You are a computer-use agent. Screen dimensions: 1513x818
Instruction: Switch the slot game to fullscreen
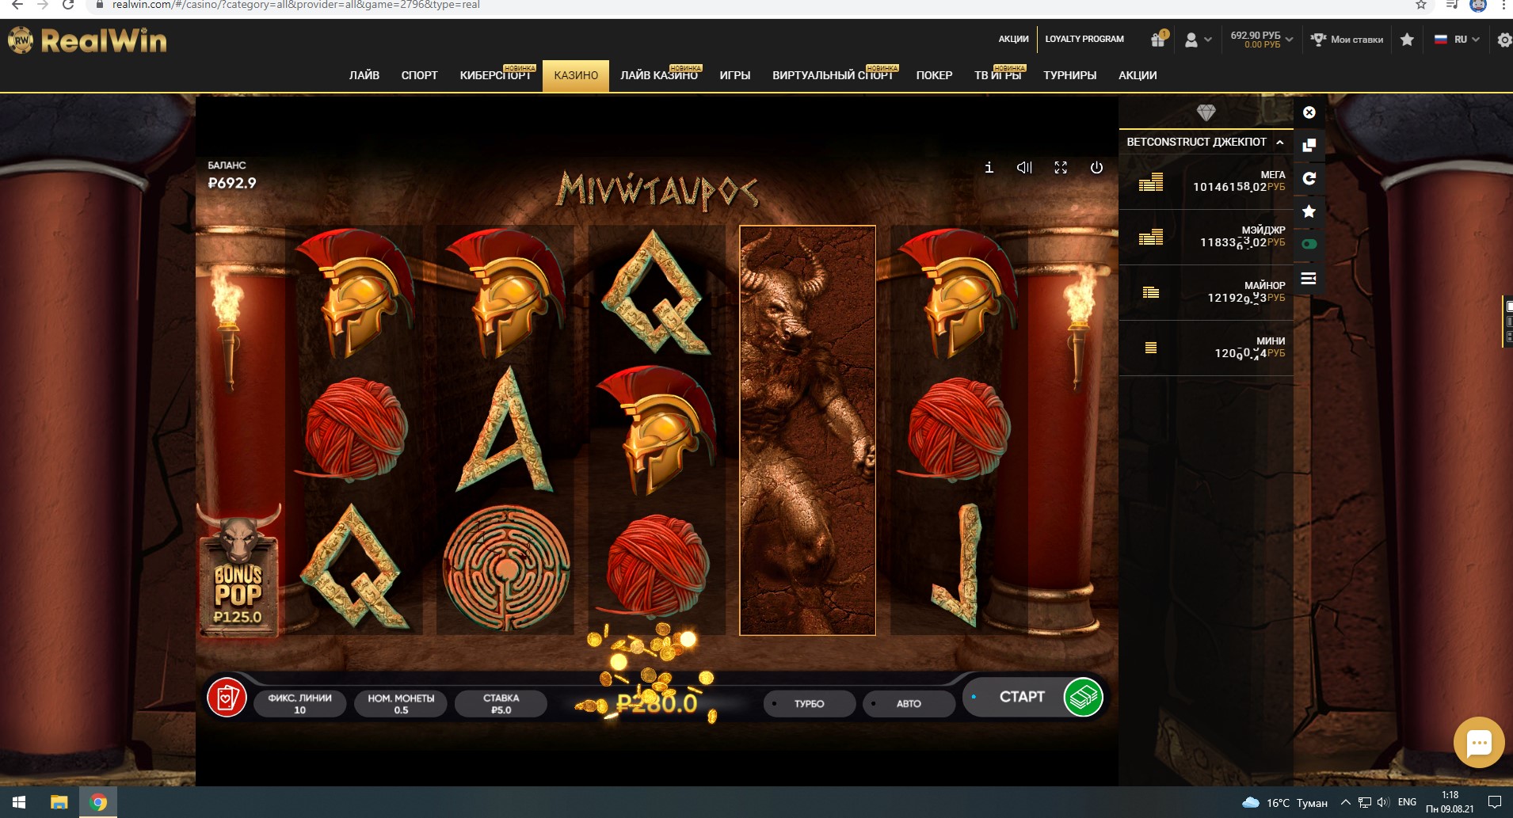tap(1061, 167)
